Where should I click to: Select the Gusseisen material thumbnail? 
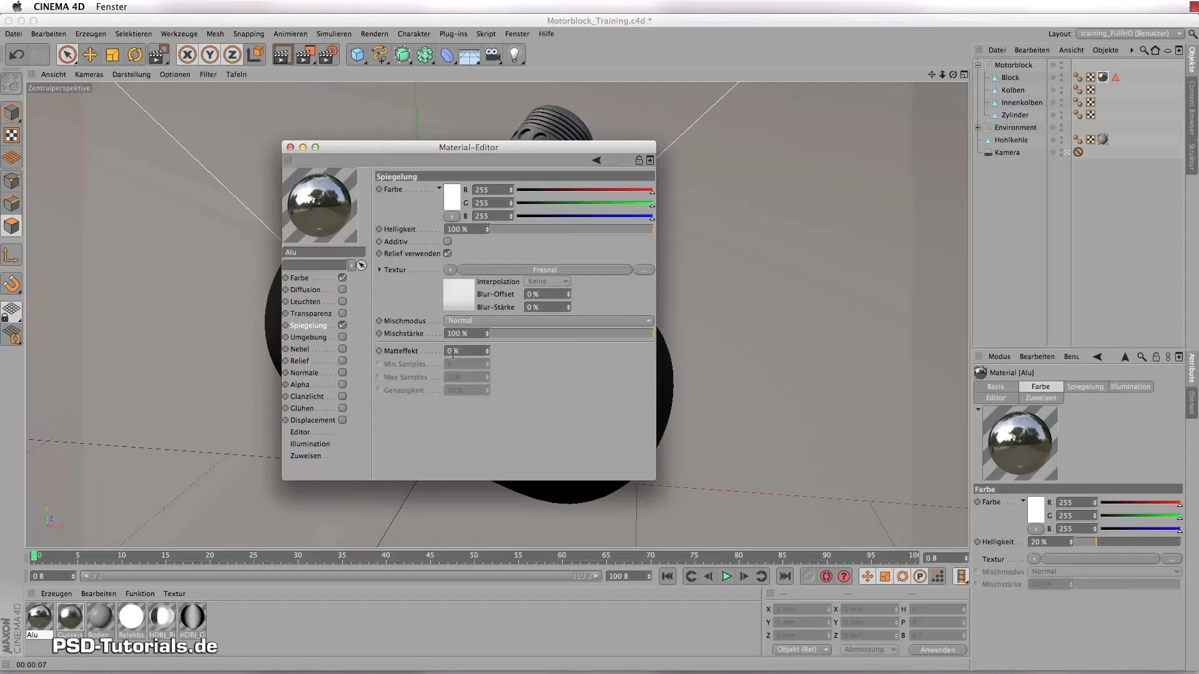(x=70, y=617)
